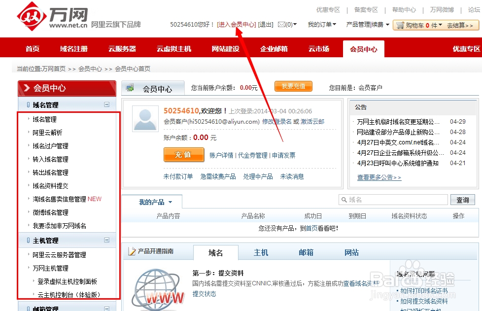Screen dimensions: 482x311
Task: Open 云服务器 in navigation bar
Action: click(122, 49)
